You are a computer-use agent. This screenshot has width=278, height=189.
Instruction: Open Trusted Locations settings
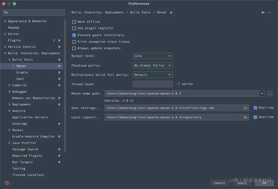28,175
